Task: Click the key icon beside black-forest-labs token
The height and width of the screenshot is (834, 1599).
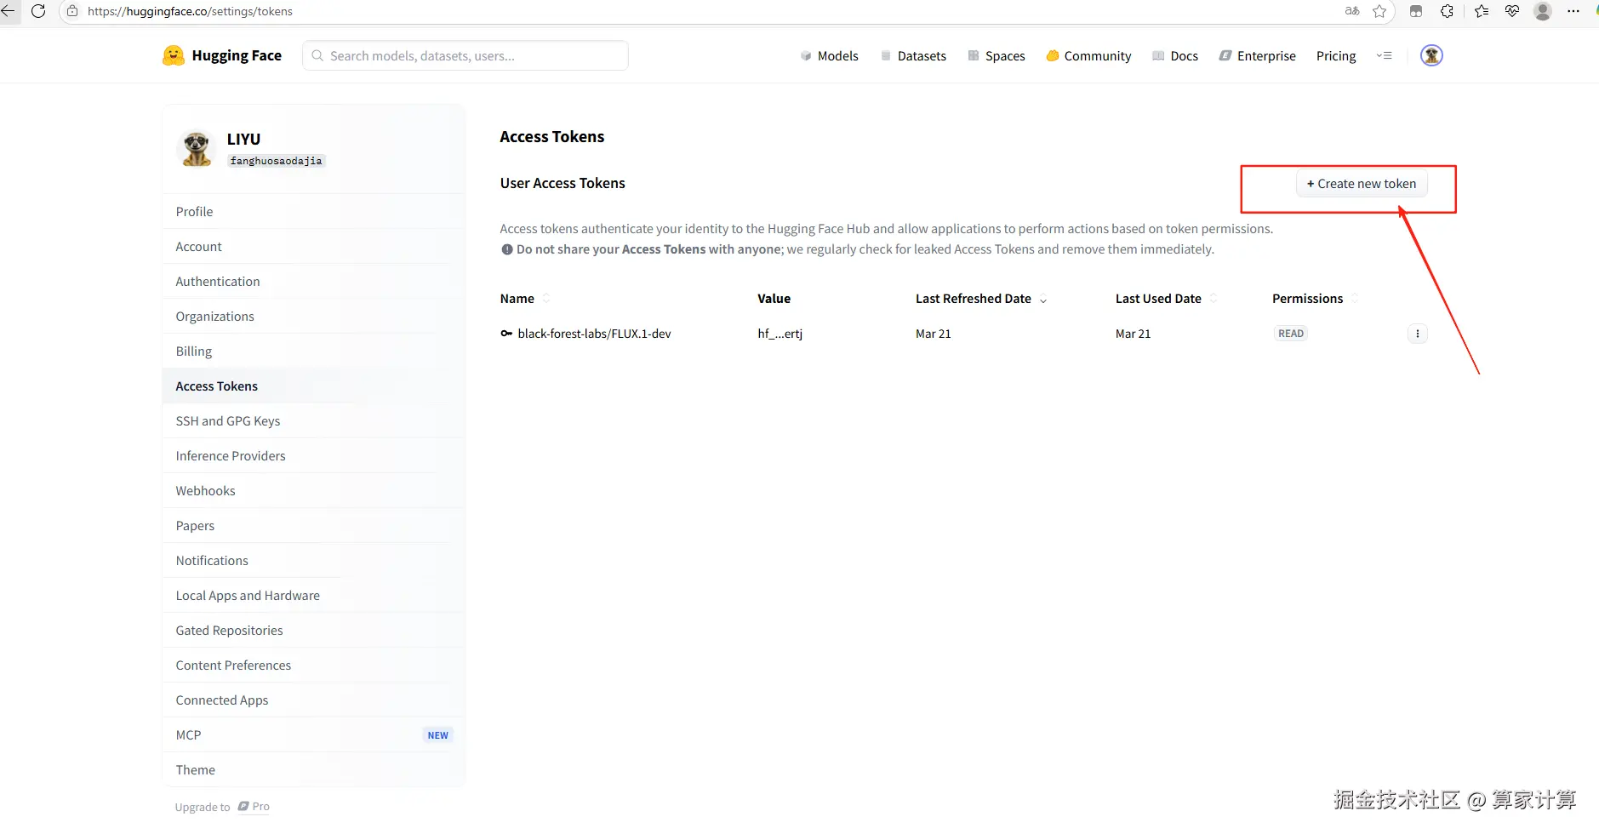Action: click(x=506, y=334)
